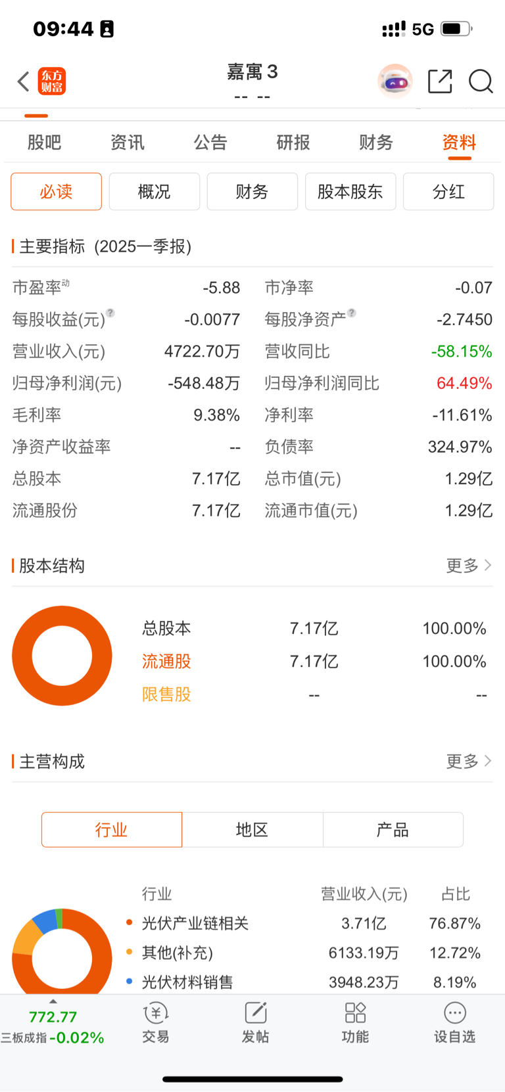This screenshot has height=1092, width=505.
Task: Tap the back arrow icon
Action: 24,81
